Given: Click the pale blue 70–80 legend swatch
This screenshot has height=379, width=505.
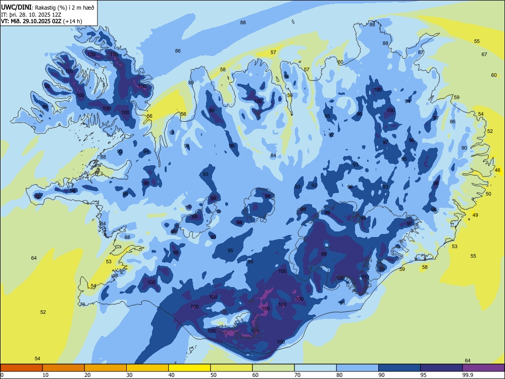Looking at the screenshot, I should [x=315, y=368].
